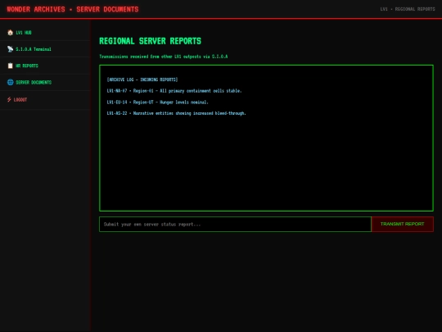This screenshot has width=442, height=332.
Task: Open the S.I.O.A Terminal page
Action: point(45,49)
